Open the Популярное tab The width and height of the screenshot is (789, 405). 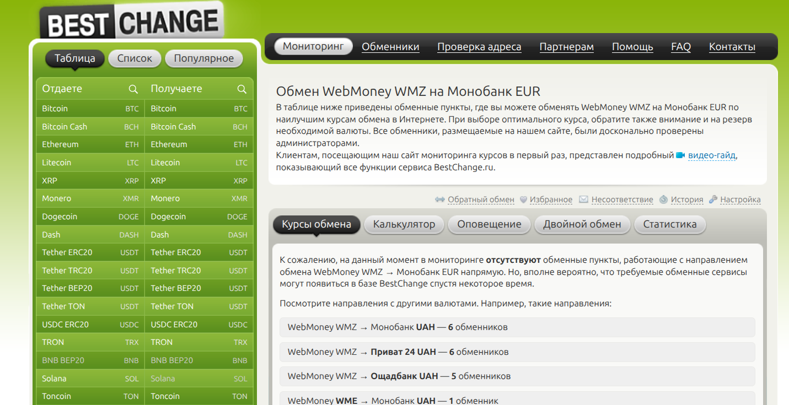[204, 58]
